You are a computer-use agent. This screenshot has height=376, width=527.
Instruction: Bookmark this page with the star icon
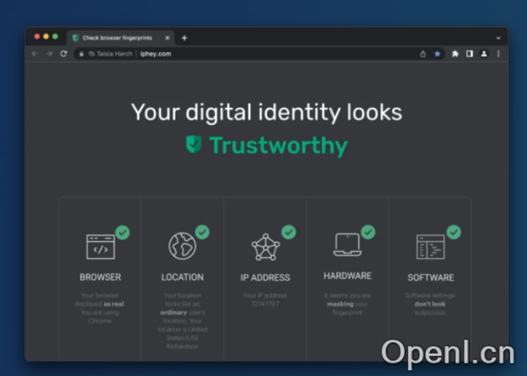point(437,53)
